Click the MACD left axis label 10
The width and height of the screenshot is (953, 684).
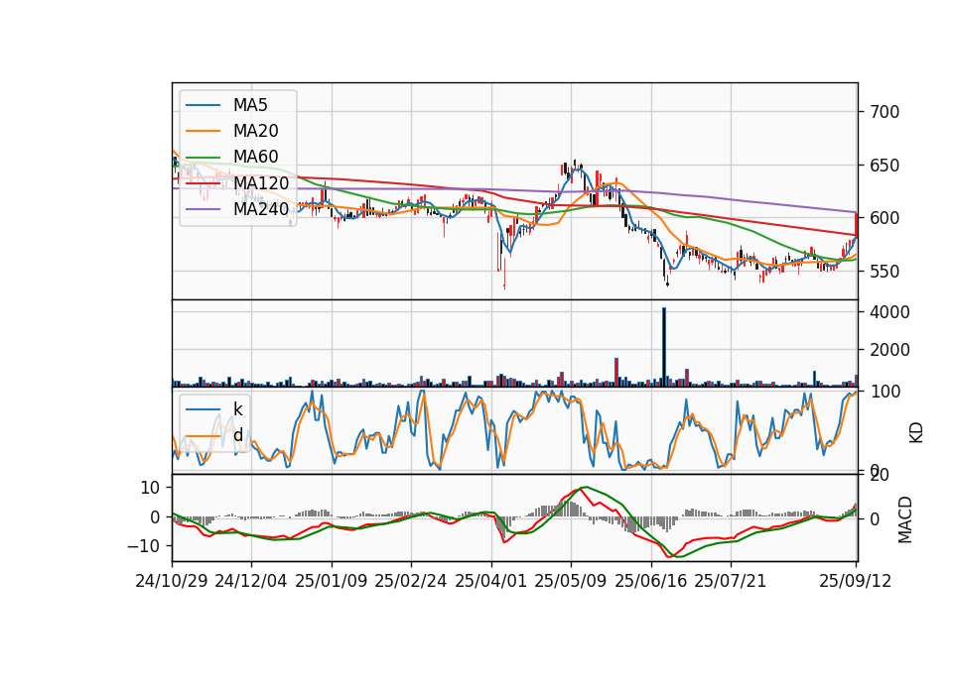coord(150,488)
